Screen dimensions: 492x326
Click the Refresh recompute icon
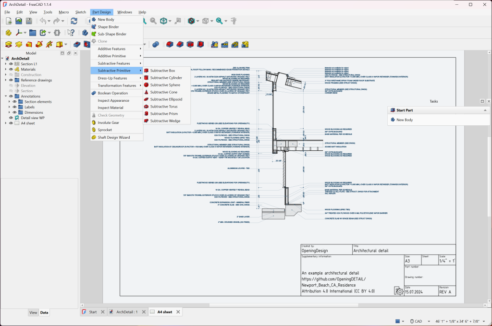point(74,21)
